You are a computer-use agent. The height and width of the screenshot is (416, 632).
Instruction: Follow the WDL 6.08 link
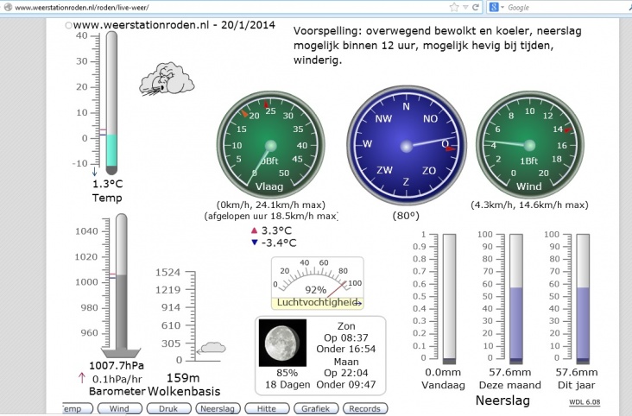[x=584, y=401]
